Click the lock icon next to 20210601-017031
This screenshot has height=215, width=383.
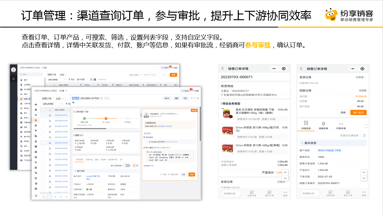(101, 98)
